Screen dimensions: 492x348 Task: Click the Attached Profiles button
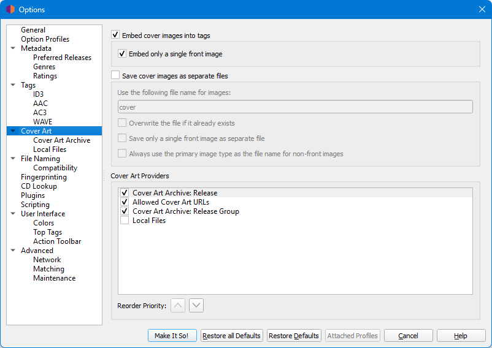tap(352, 336)
